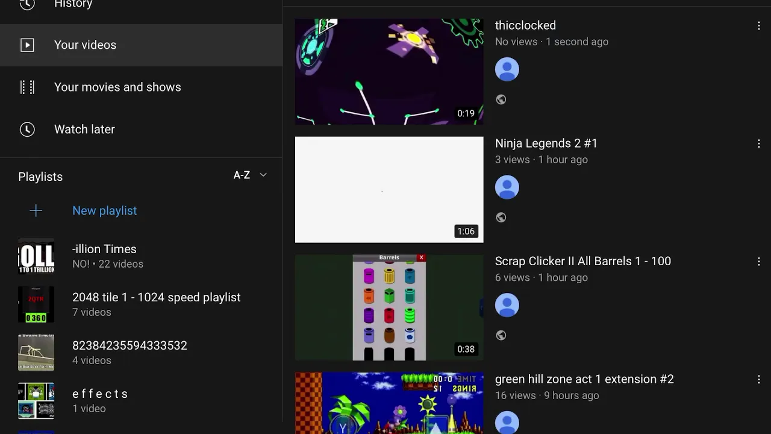Open more options for thicclocked video
The image size is (771, 434).
click(759, 26)
